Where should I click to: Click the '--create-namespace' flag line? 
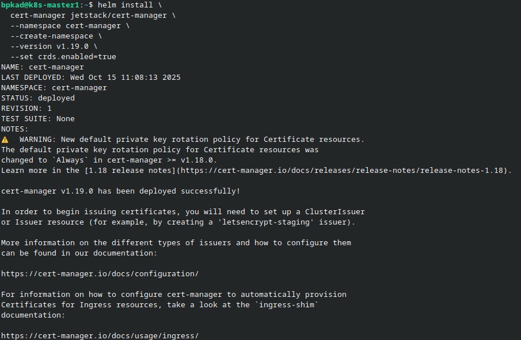[x=56, y=36]
